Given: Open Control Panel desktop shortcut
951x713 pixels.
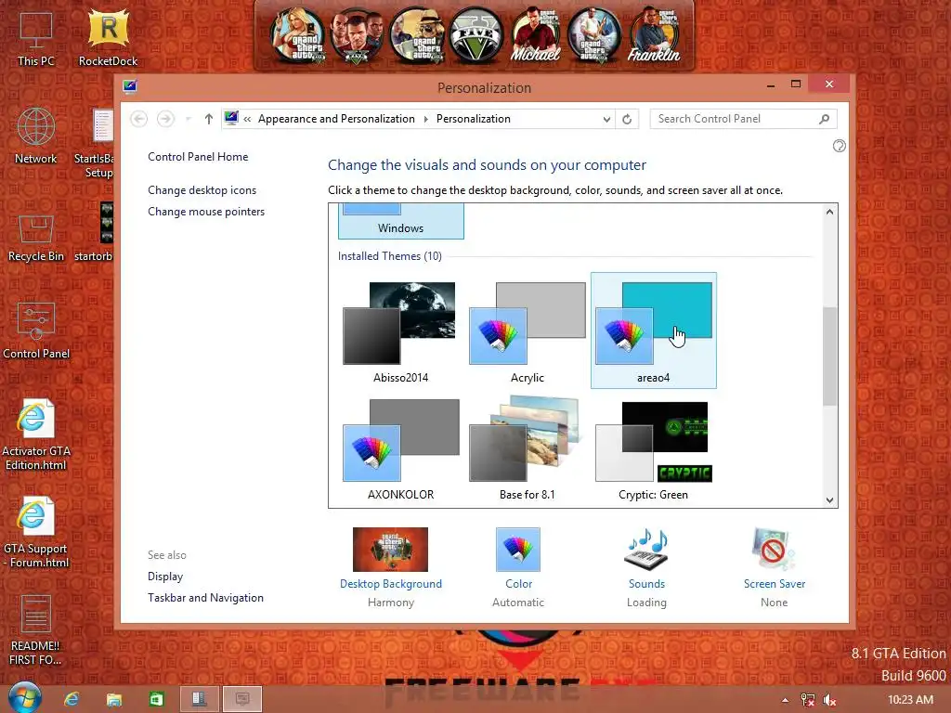Looking at the screenshot, I should pos(36,331).
